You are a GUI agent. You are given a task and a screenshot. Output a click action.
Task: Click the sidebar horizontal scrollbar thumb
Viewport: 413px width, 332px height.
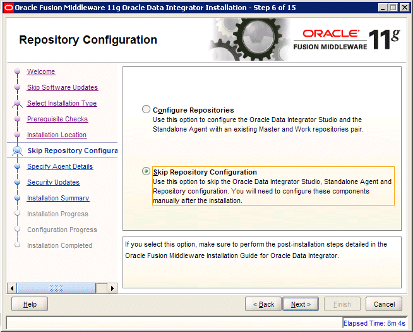click(x=56, y=288)
